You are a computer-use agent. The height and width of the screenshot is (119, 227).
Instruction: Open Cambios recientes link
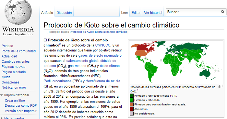click(x=16, y=61)
